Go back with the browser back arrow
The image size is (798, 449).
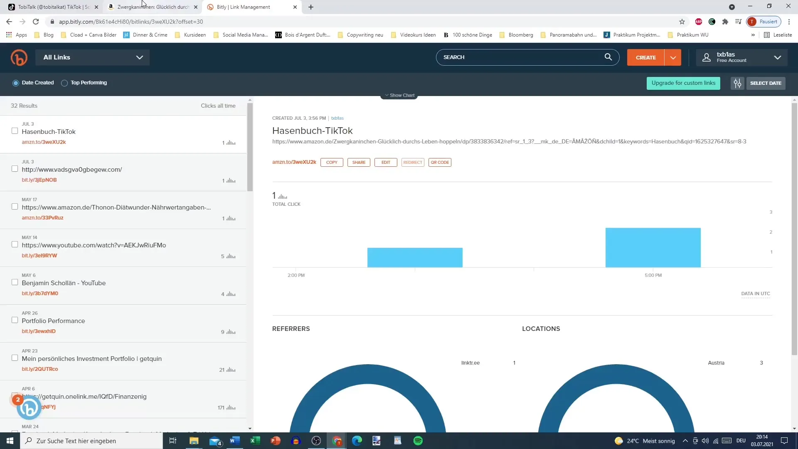coord(9,22)
